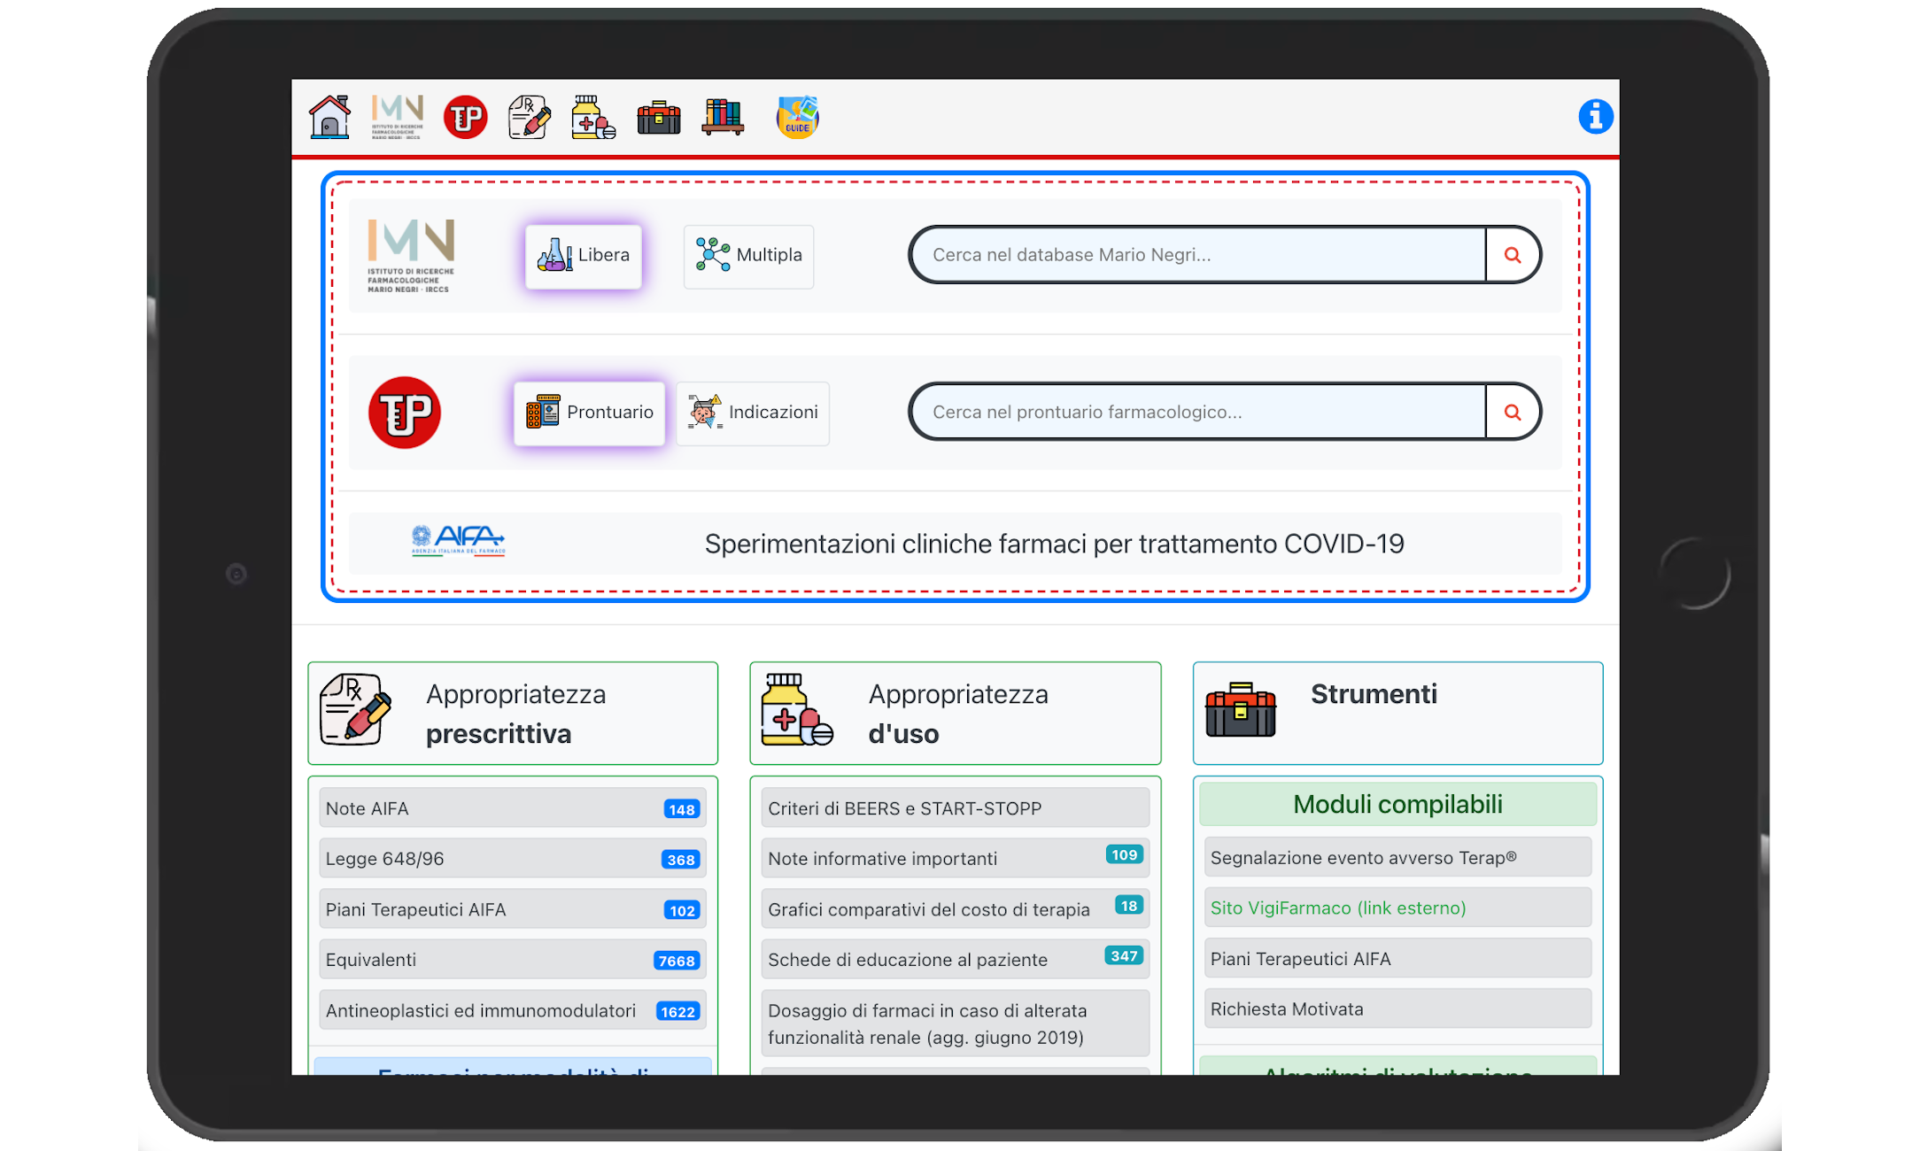
Task: Click the 148 badge on Note AIFA
Action: [681, 809]
